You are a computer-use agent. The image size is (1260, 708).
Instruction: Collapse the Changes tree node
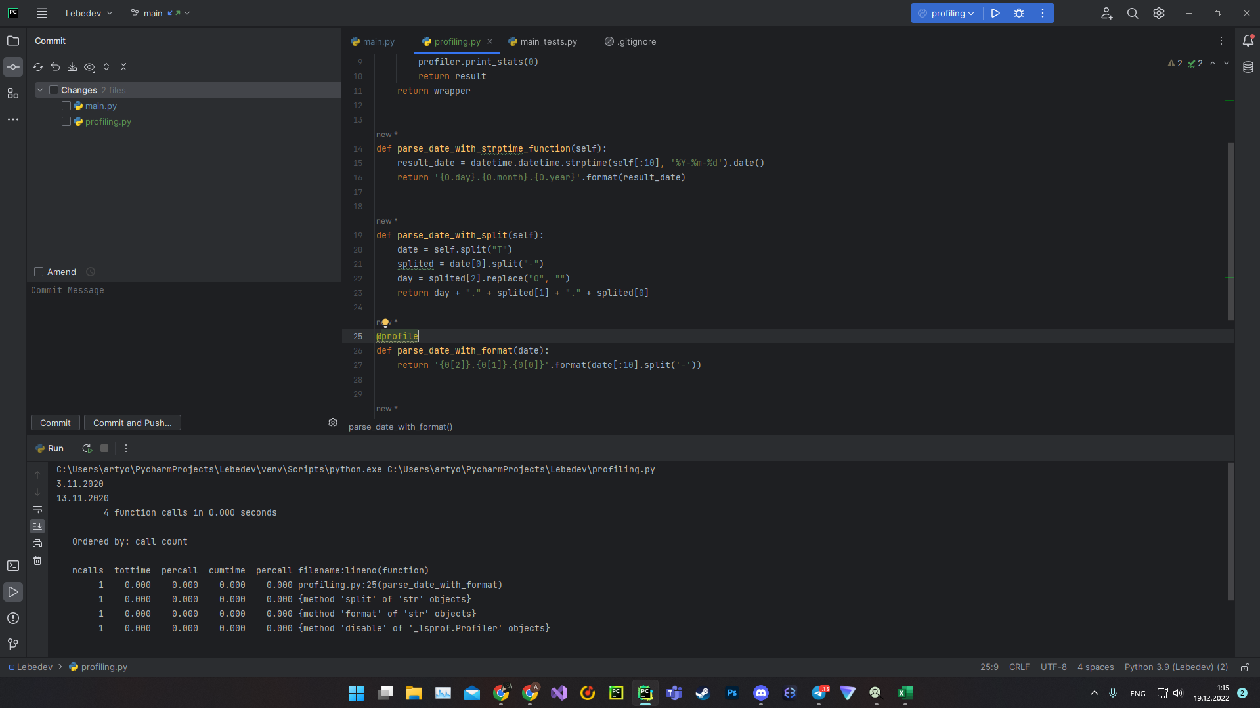pyautogui.click(x=39, y=89)
